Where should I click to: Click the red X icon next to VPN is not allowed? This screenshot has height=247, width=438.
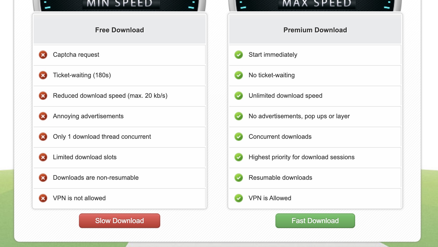pos(43,198)
